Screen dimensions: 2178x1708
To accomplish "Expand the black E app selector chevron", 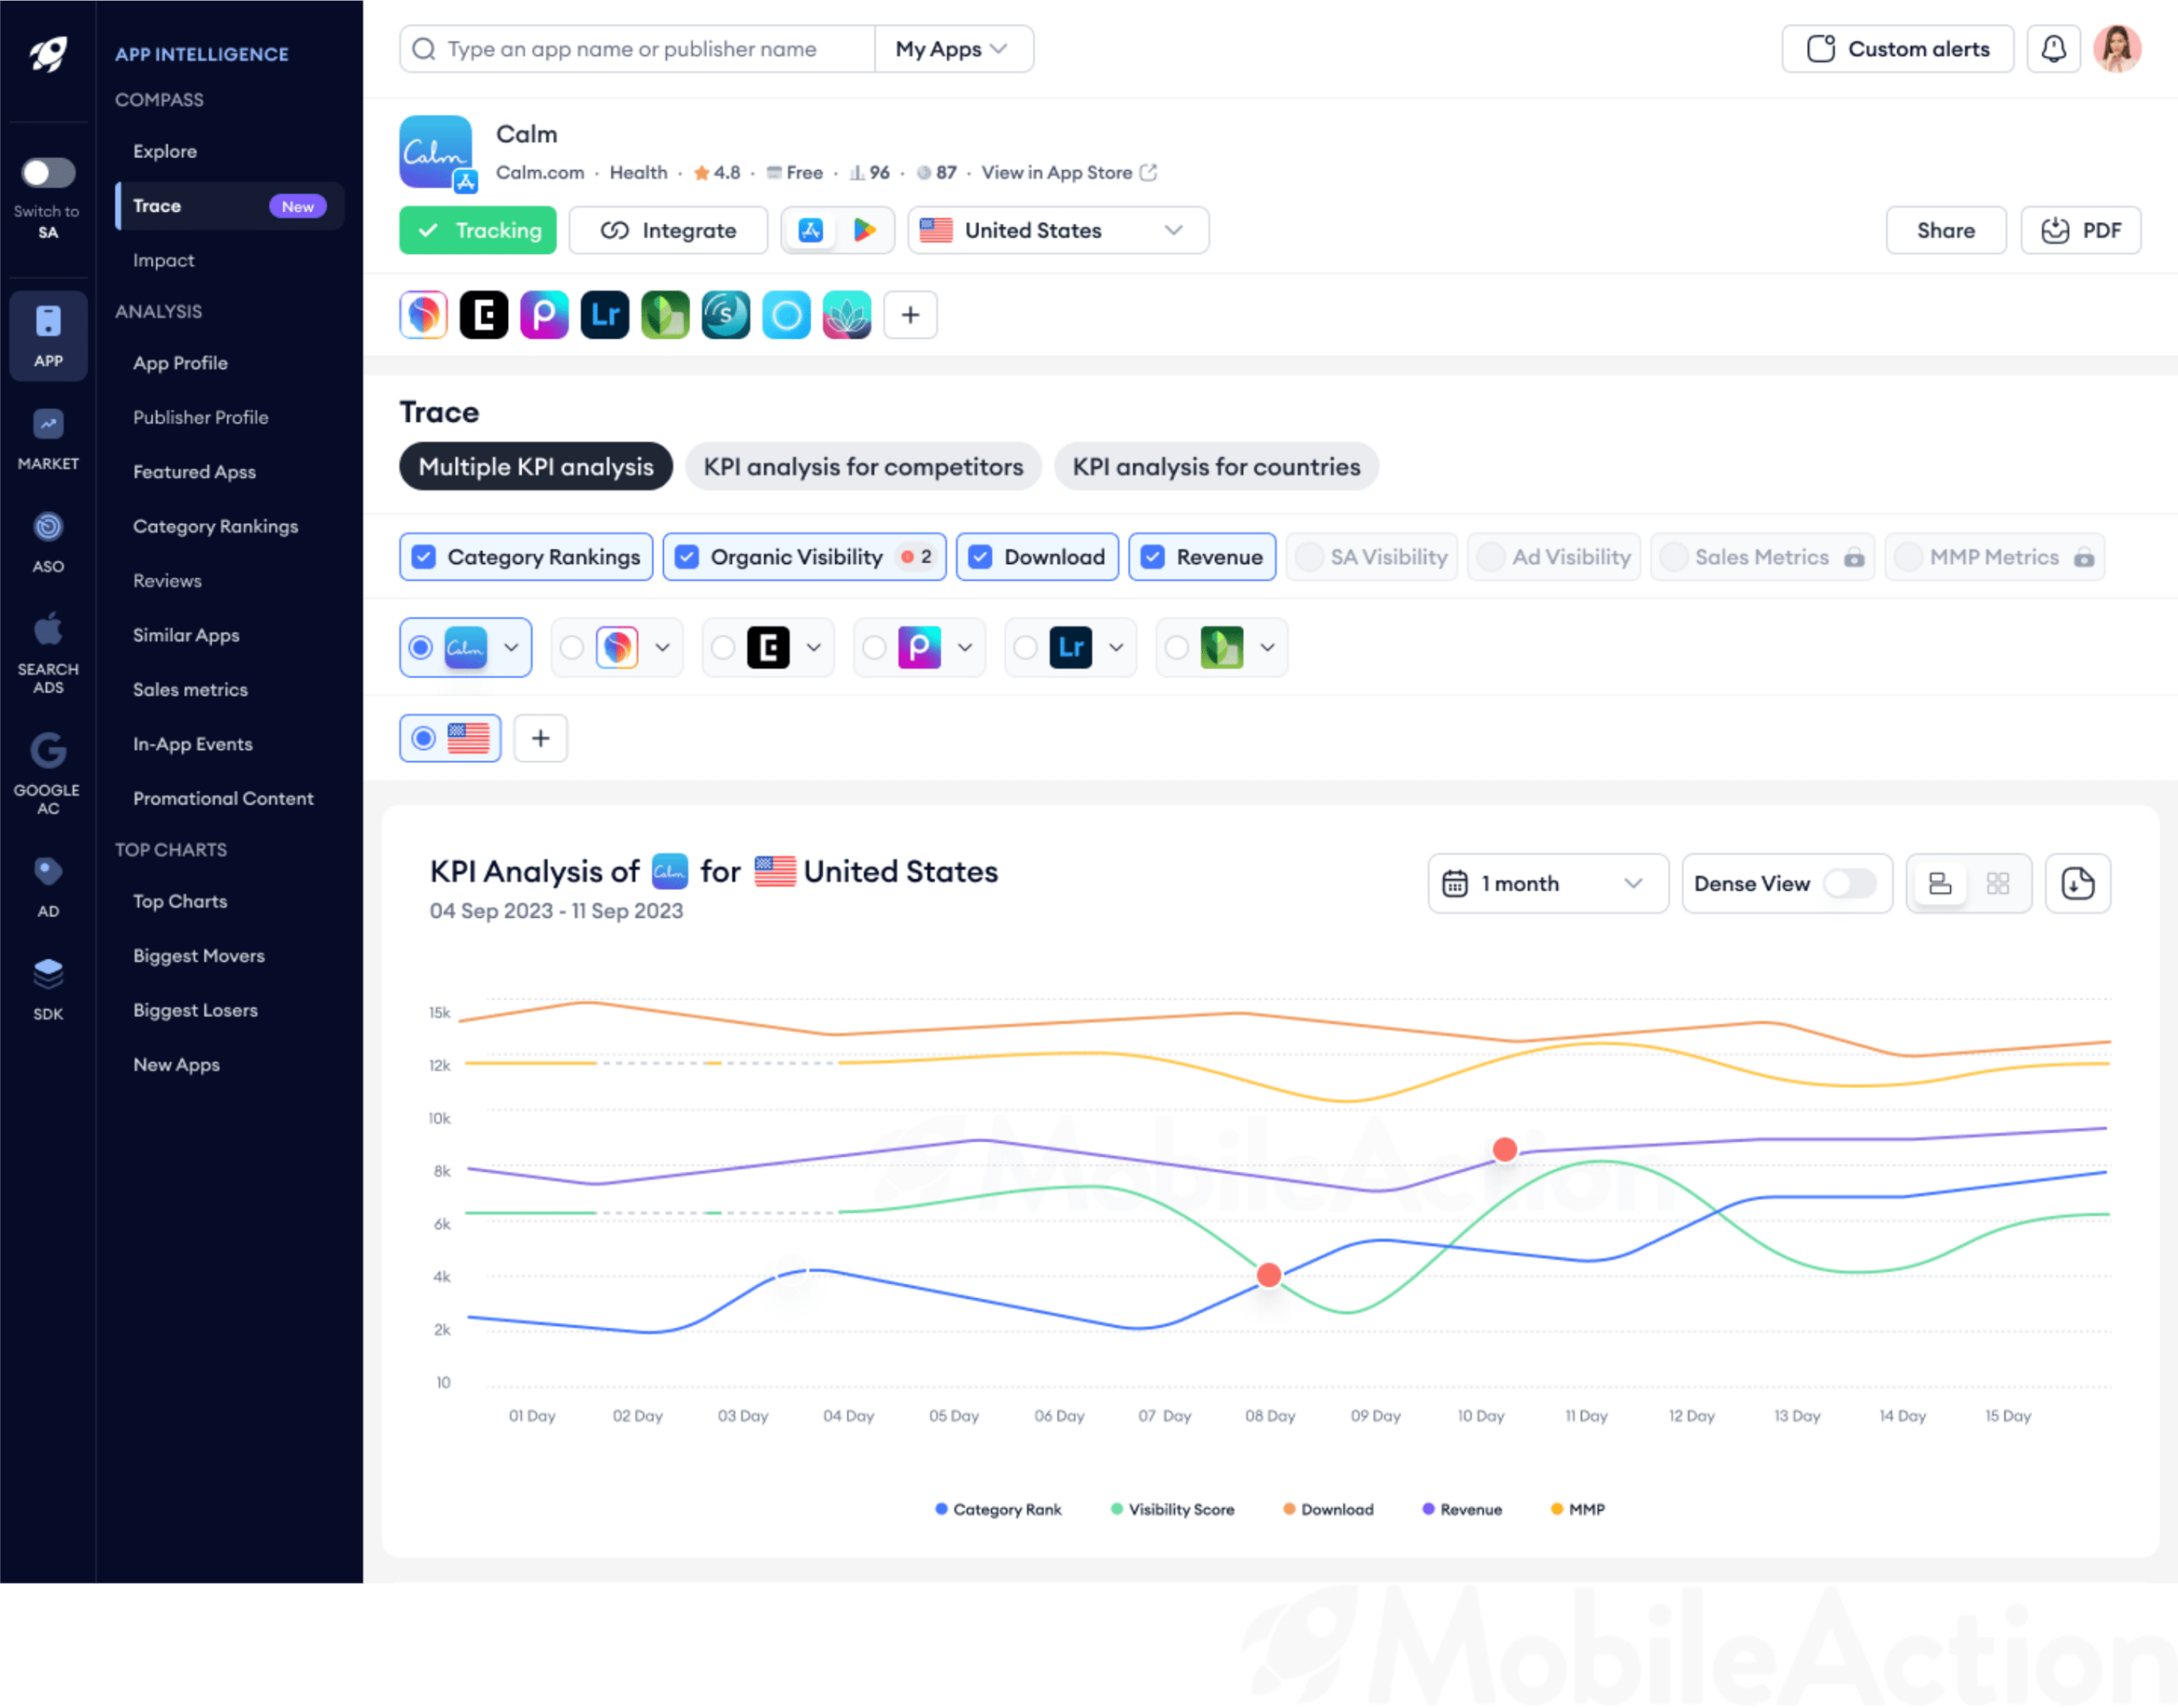I will 813,648.
